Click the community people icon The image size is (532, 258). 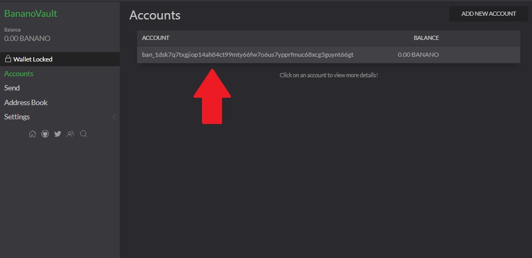click(x=71, y=134)
